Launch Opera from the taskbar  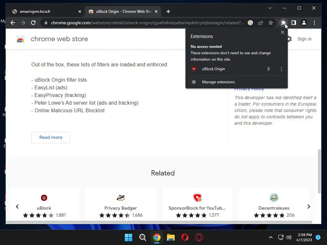(185, 237)
